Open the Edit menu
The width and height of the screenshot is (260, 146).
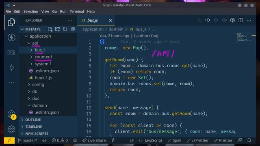click(x=17, y=11)
